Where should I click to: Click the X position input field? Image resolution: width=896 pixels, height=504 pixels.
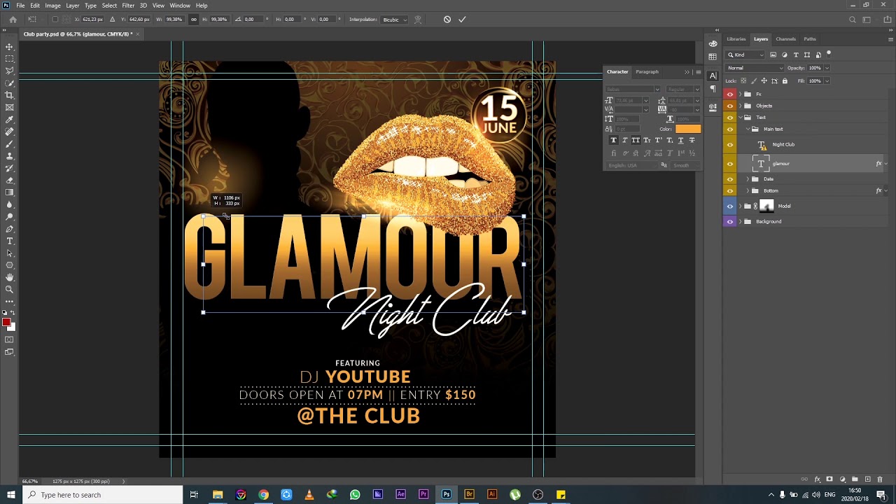pos(93,20)
